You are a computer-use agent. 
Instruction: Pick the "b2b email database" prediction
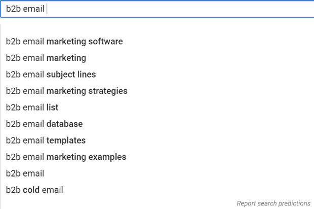coord(44,124)
